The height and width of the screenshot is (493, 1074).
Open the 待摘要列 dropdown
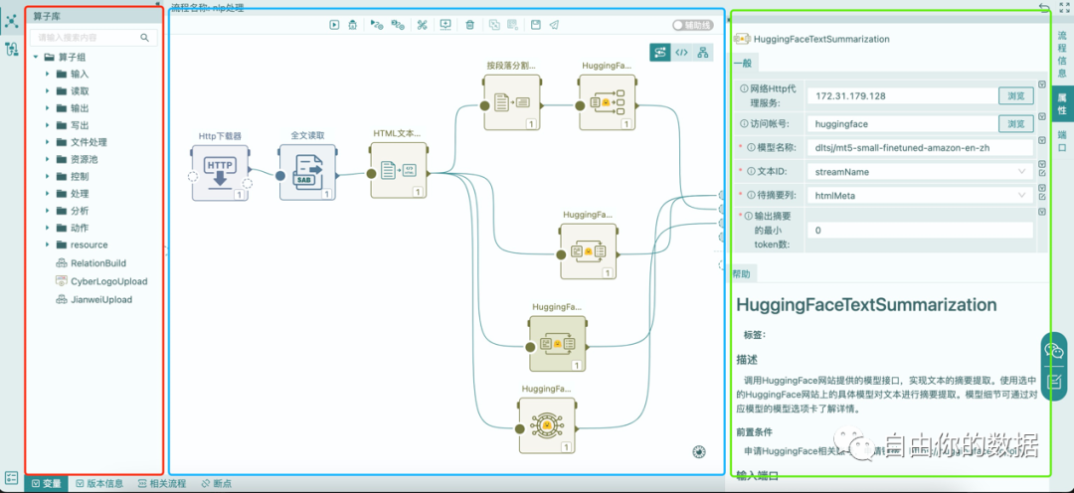point(920,195)
